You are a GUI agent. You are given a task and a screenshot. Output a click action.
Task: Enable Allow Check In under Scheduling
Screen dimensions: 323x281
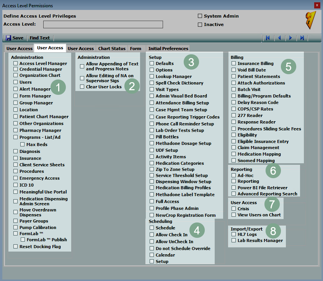[x=152, y=235]
